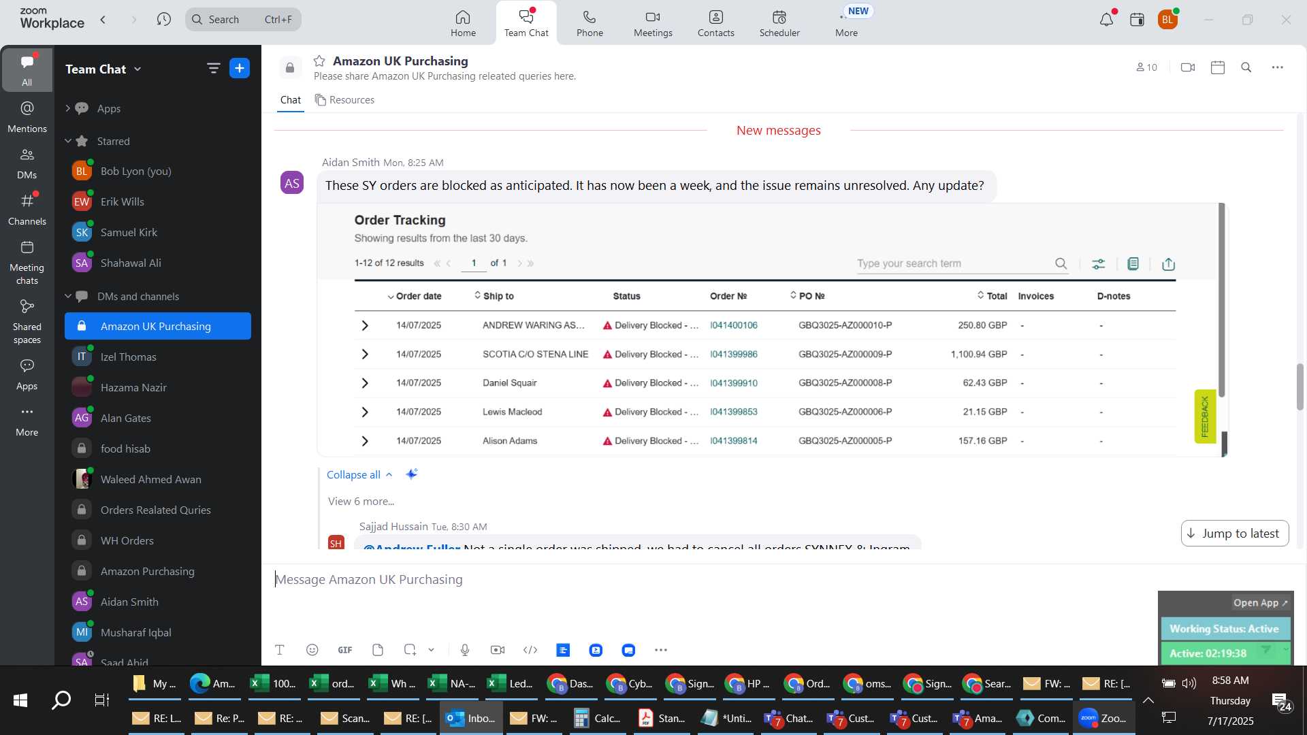Image resolution: width=1307 pixels, height=735 pixels.
Task: Switch to the Resources tab
Action: [x=344, y=100]
